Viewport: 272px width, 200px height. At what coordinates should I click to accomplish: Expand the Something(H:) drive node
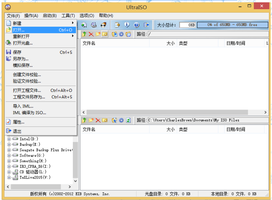coord(9,161)
